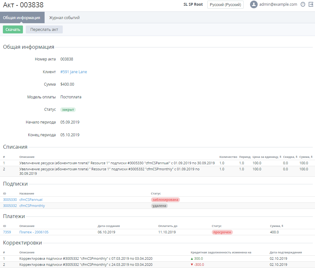This screenshot has width=315, height=269.
Task: Click the admin@example.com account name
Action: coord(278,4)
